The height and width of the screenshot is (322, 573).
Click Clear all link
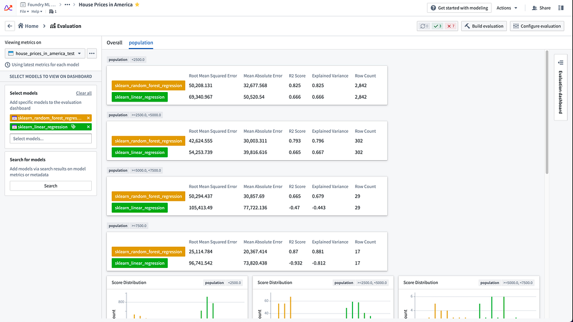(84, 93)
